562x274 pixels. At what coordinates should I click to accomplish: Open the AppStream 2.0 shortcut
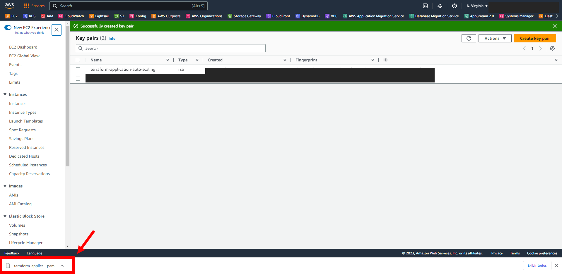(x=479, y=16)
